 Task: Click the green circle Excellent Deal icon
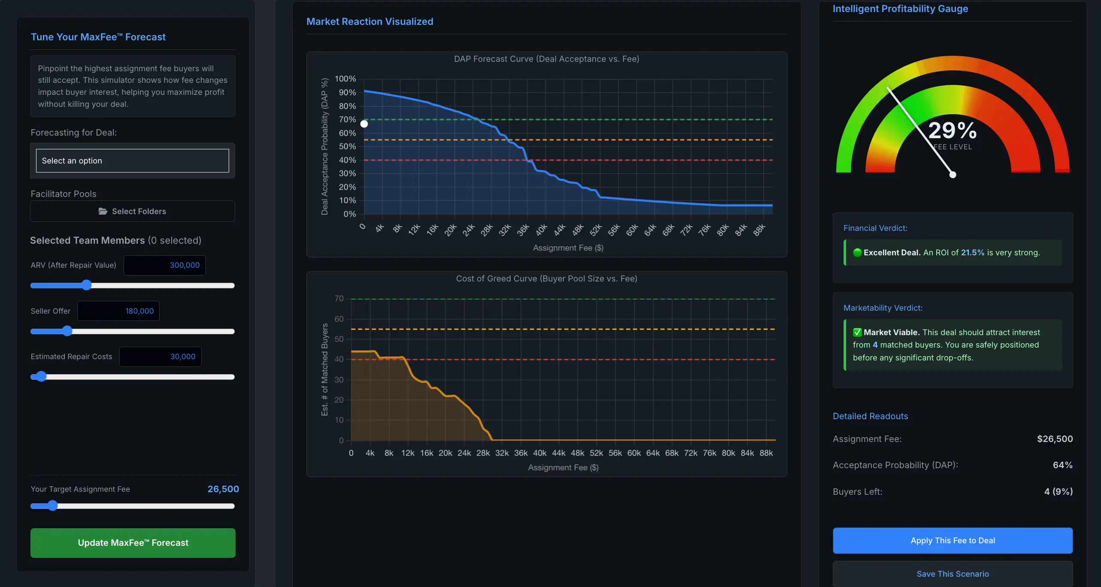pyautogui.click(x=857, y=253)
